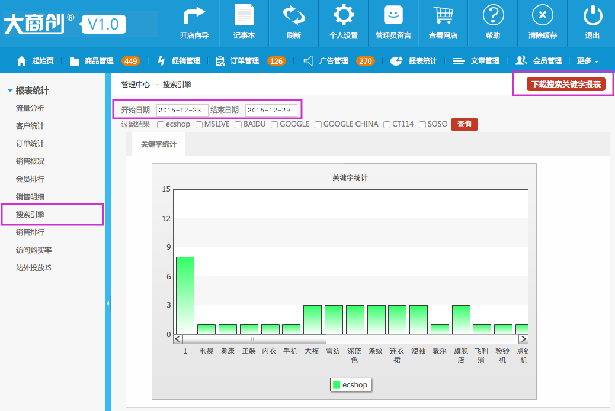Click the 结束日期 date field

[271, 111]
